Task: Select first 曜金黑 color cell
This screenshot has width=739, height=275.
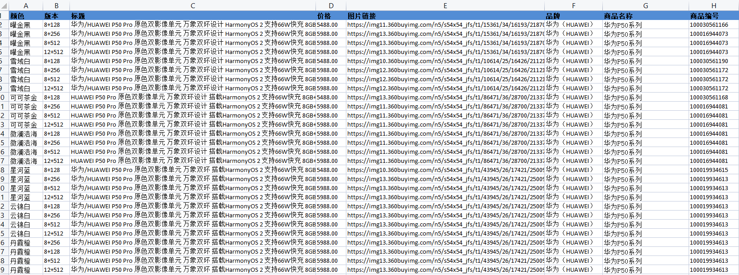Action: (26, 25)
